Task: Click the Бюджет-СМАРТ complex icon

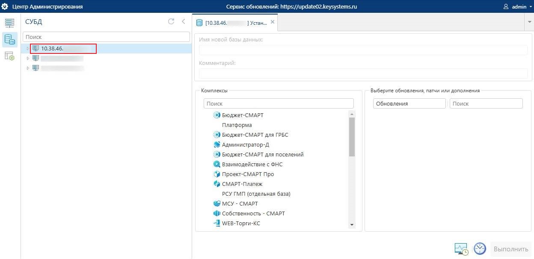Action: pyautogui.click(x=217, y=115)
